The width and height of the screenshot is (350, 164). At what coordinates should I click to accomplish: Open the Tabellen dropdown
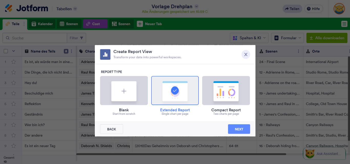coord(67,9)
